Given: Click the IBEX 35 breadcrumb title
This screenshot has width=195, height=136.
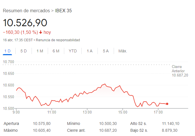Looking at the screenshot, I should click(63, 11).
